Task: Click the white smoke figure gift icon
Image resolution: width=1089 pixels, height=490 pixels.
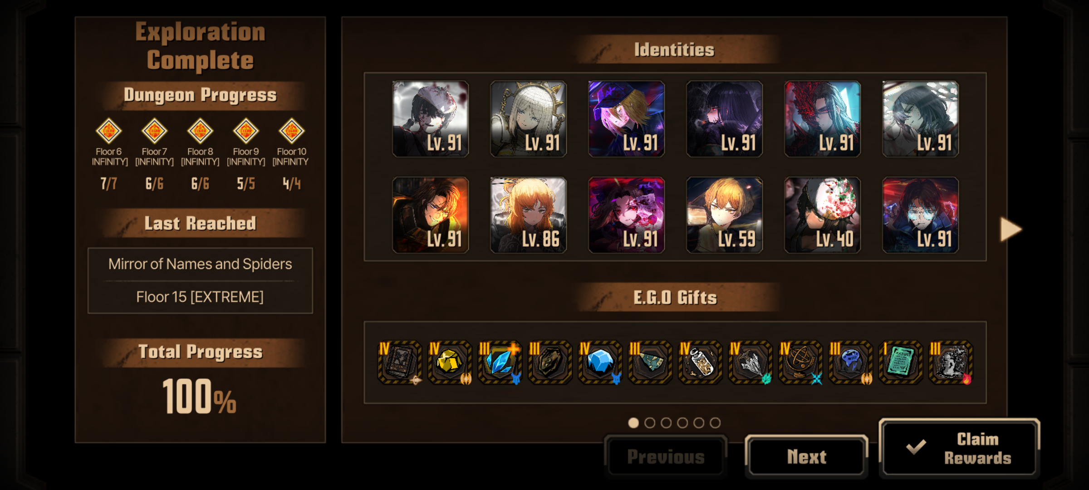Action: point(950,363)
